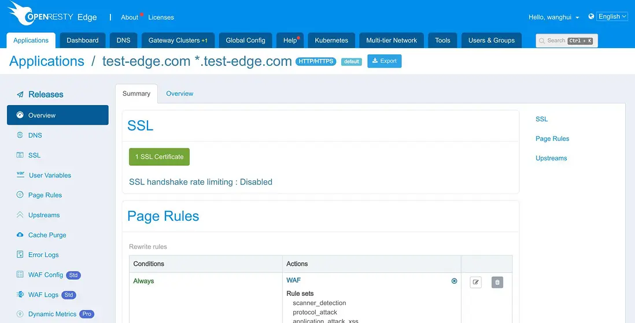The image size is (635, 323).
Task: Open the Hello, wanghui user menu
Action: pos(553,17)
